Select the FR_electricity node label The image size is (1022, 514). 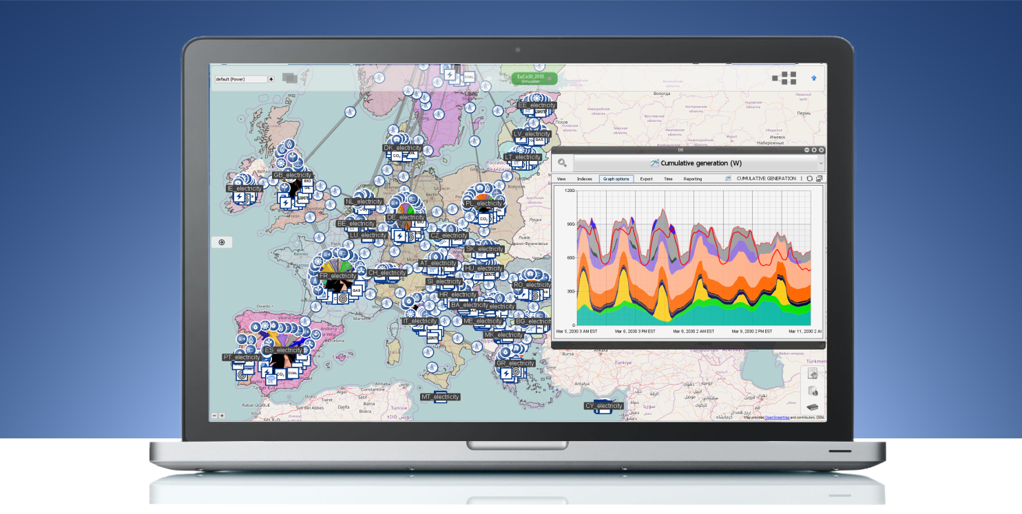(x=338, y=276)
